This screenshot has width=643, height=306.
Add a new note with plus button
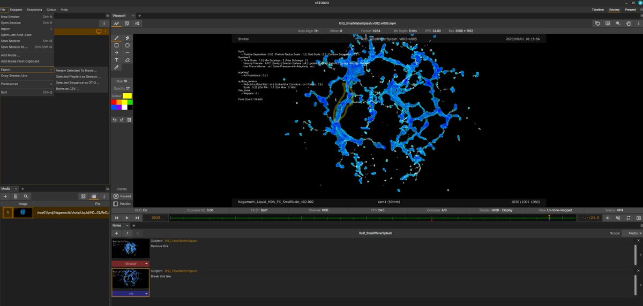(116, 233)
